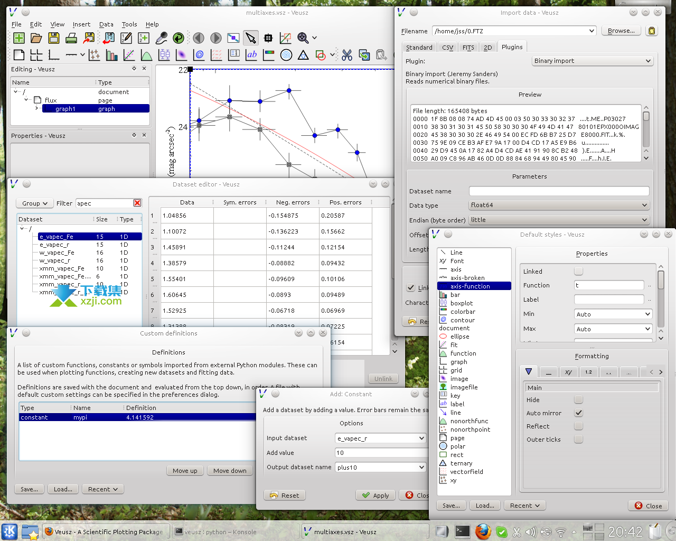Click the import data toolbar icon
676x541 pixels.
[x=108, y=38]
